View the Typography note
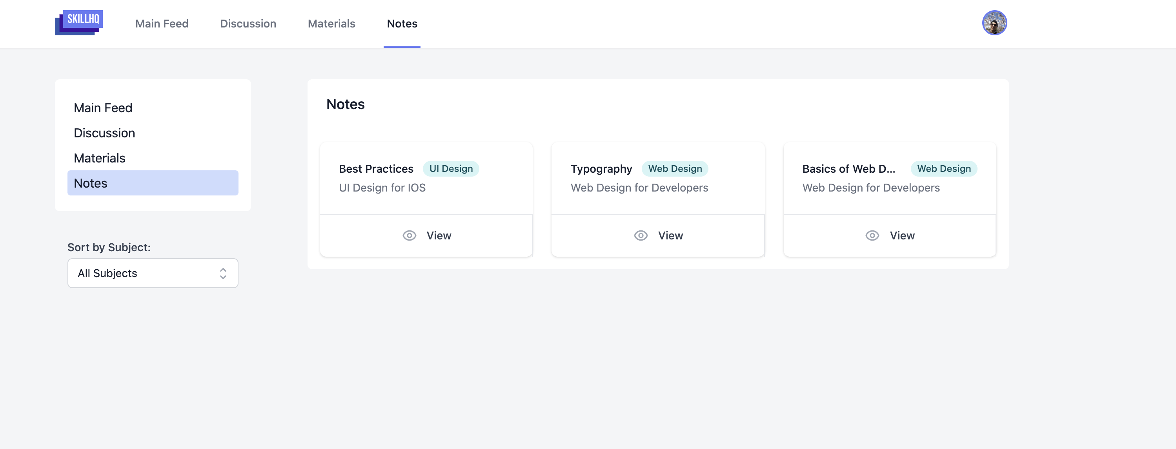Viewport: 1176px width, 449px height. 670,235
